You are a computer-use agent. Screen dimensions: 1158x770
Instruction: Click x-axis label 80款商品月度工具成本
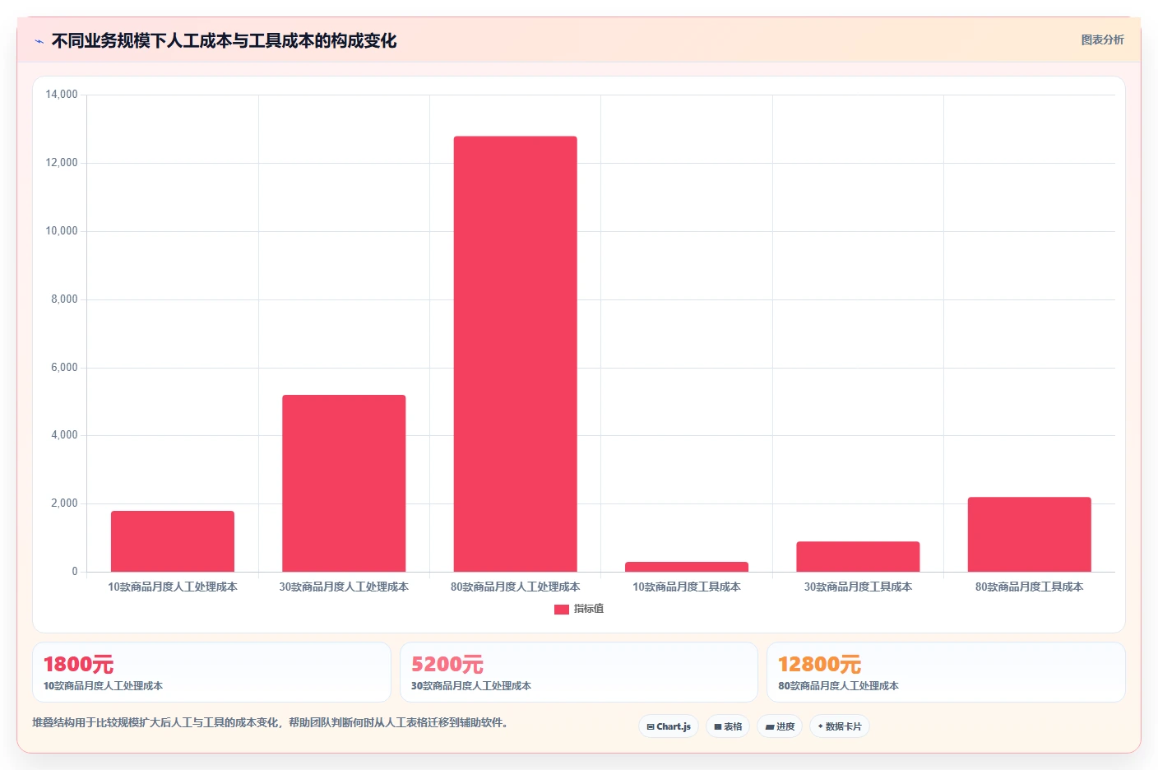point(1030,587)
